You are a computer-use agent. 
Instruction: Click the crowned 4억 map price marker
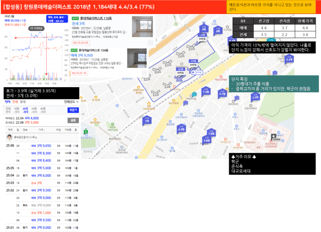pos(204,28)
